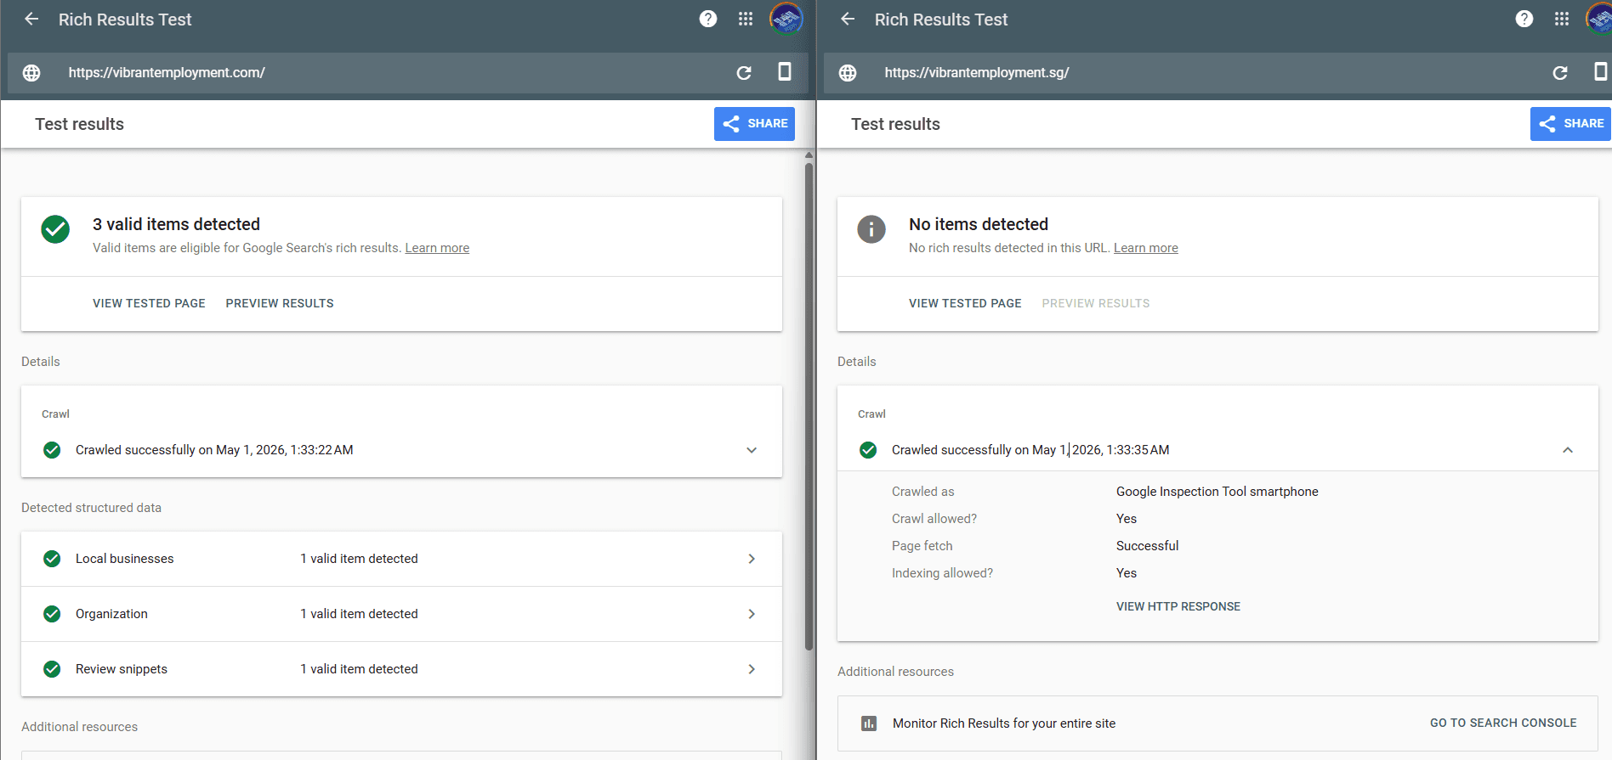Click 'Indexing allowed?' label
1612x760 pixels.
942,573
